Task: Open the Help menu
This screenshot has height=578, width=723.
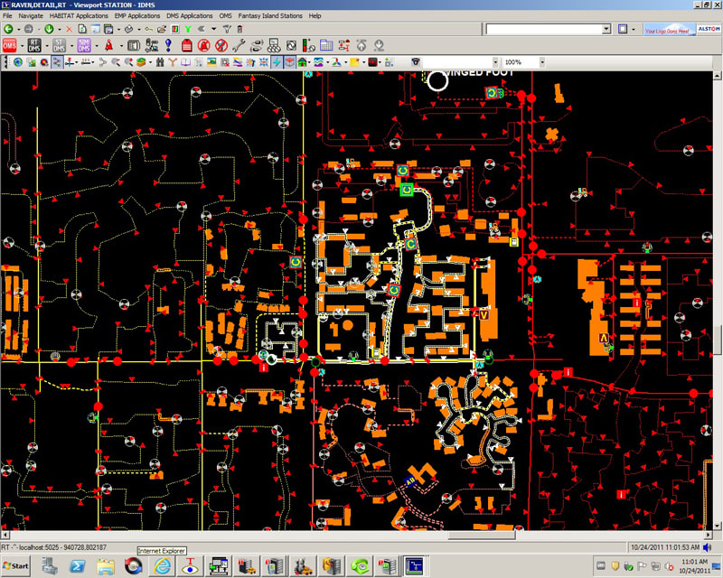Action: click(x=315, y=15)
